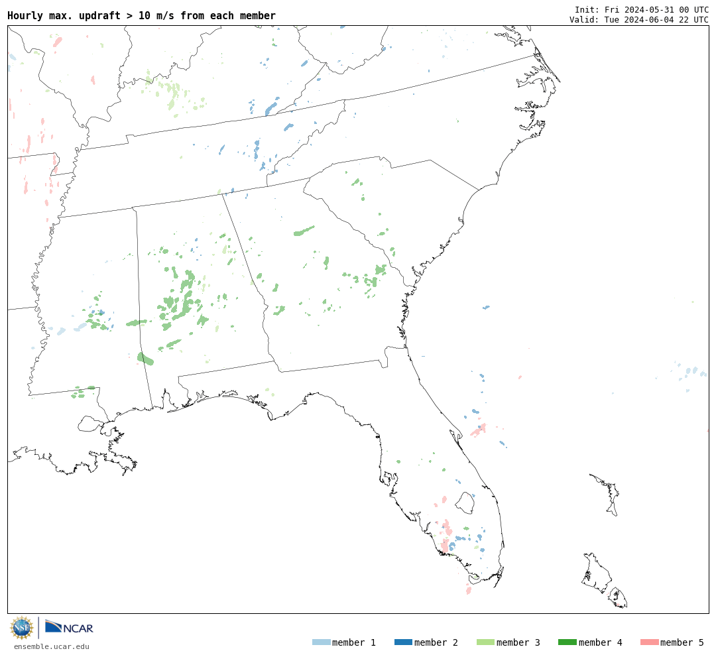
Task: Select the 'member 1' legend label
Action: point(354,642)
